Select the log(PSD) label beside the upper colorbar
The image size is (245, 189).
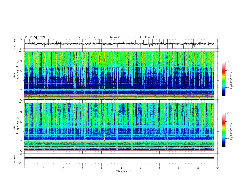coord(232,81)
